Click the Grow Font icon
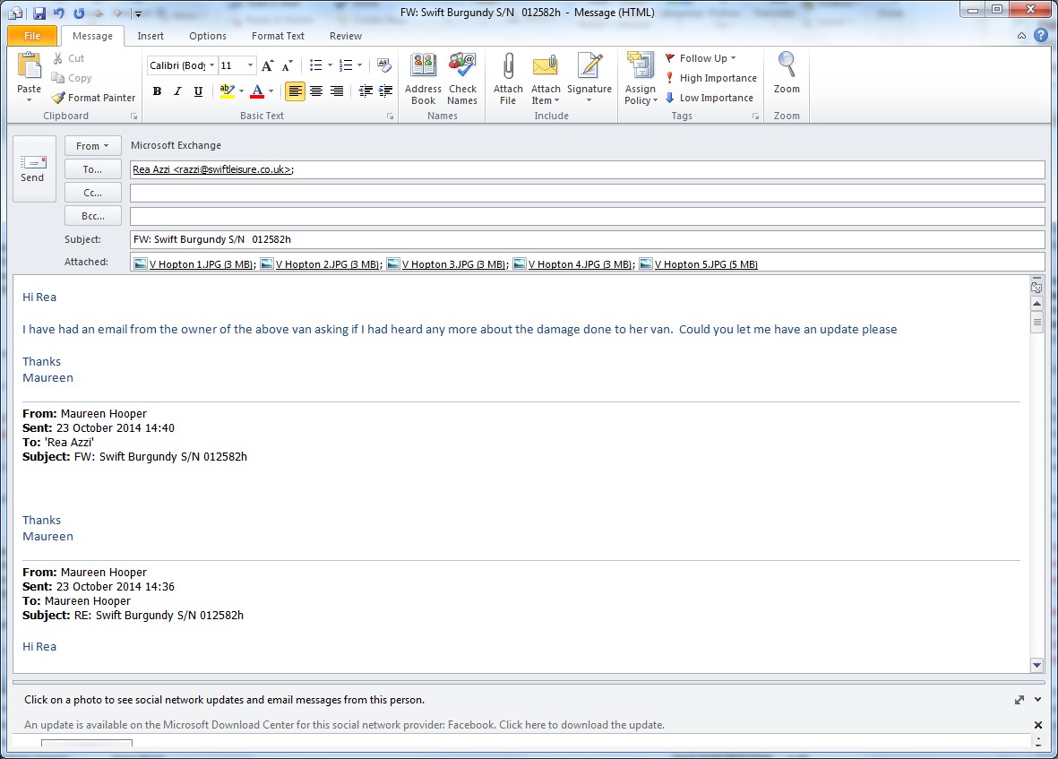This screenshot has height=759, width=1058. click(268, 65)
